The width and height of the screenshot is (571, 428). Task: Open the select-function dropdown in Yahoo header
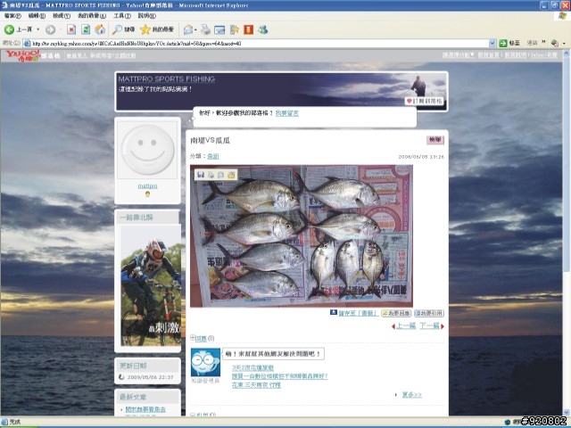point(459,55)
